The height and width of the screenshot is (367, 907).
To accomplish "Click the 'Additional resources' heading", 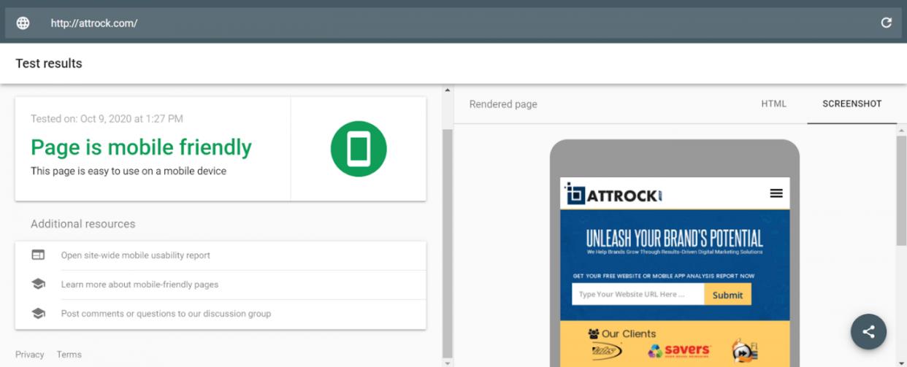I will tap(83, 224).
